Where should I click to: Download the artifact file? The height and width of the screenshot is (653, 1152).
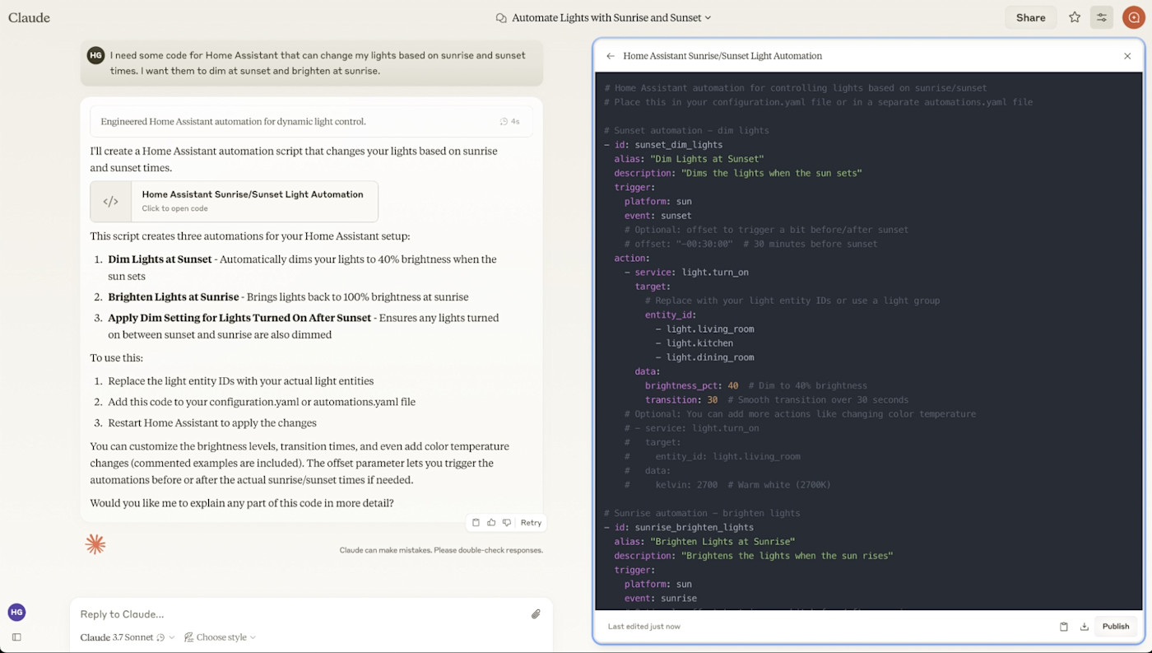pyautogui.click(x=1085, y=627)
